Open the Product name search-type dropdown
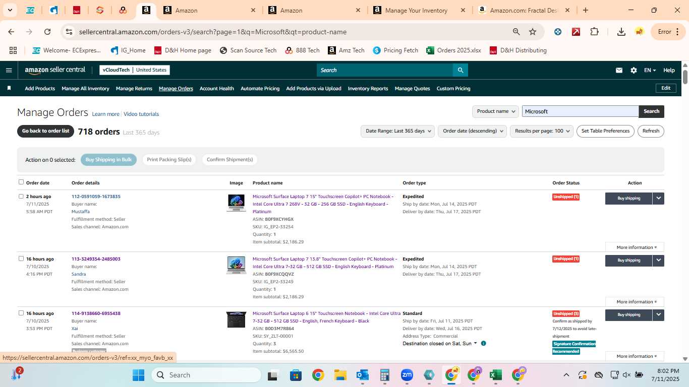This screenshot has width=689, height=387. 495,111
